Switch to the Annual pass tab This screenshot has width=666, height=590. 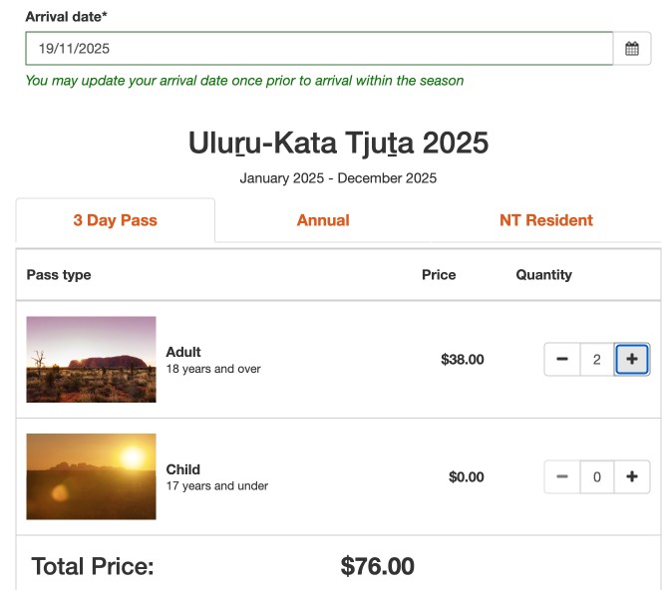click(x=323, y=220)
